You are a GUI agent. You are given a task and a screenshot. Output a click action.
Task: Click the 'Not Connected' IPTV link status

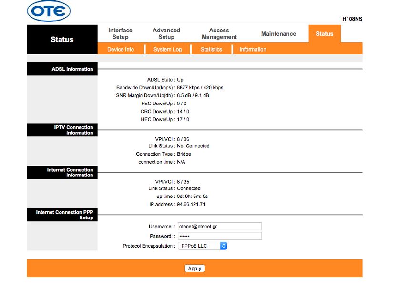(x=193, y=146)
